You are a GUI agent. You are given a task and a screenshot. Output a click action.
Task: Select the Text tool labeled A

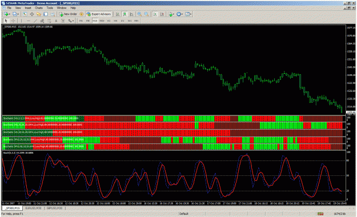56,21
